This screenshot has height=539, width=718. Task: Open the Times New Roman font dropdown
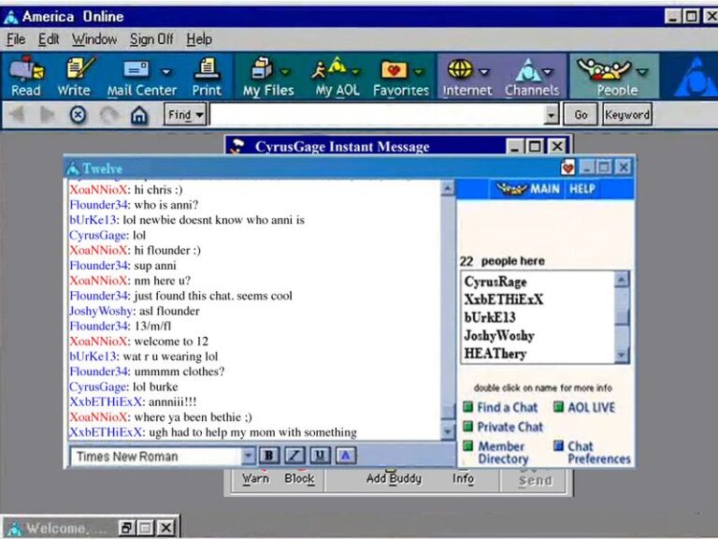(x=248, y=456)
